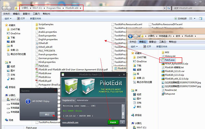Click 打开 in back Explorer toolbar
Image resolution: width=205 pixels, height=129 pixels.
(x=21, y=18)
